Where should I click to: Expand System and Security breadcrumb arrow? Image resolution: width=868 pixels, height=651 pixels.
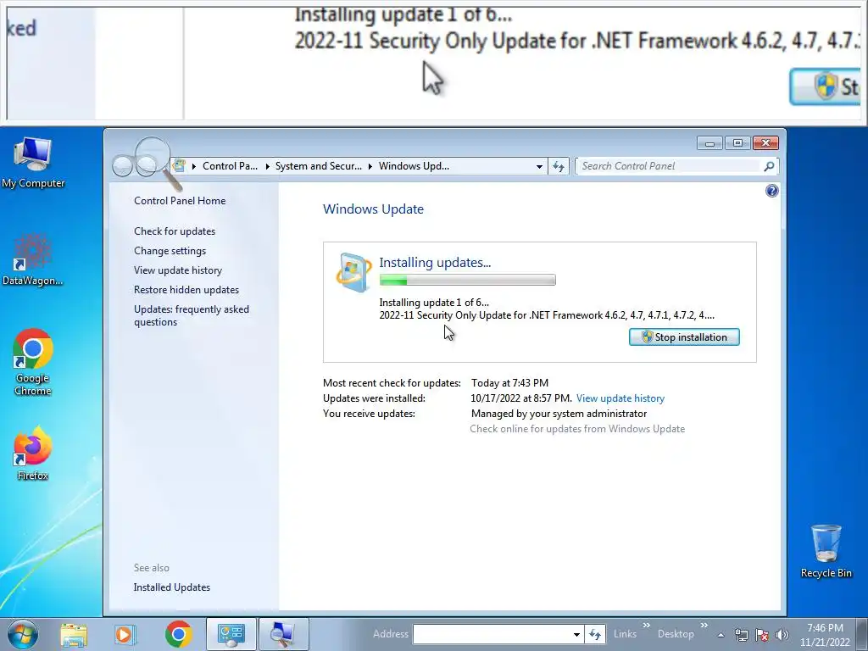tap(370, 166)
